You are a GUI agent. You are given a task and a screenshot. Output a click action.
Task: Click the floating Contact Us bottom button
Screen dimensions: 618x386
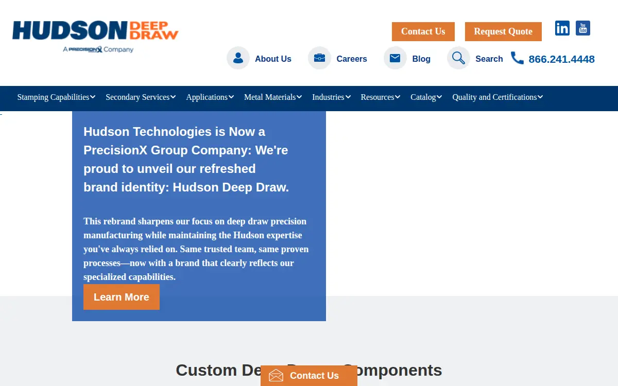tap(309, 376)
